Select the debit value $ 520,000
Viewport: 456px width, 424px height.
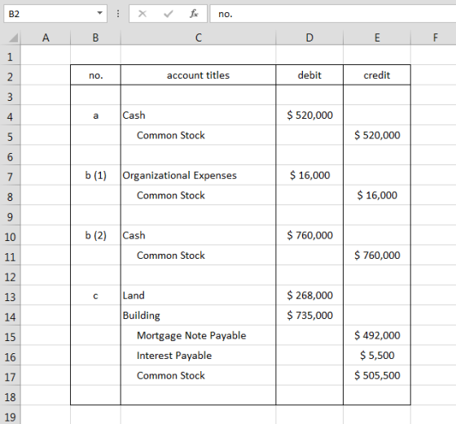pos(309,116)
